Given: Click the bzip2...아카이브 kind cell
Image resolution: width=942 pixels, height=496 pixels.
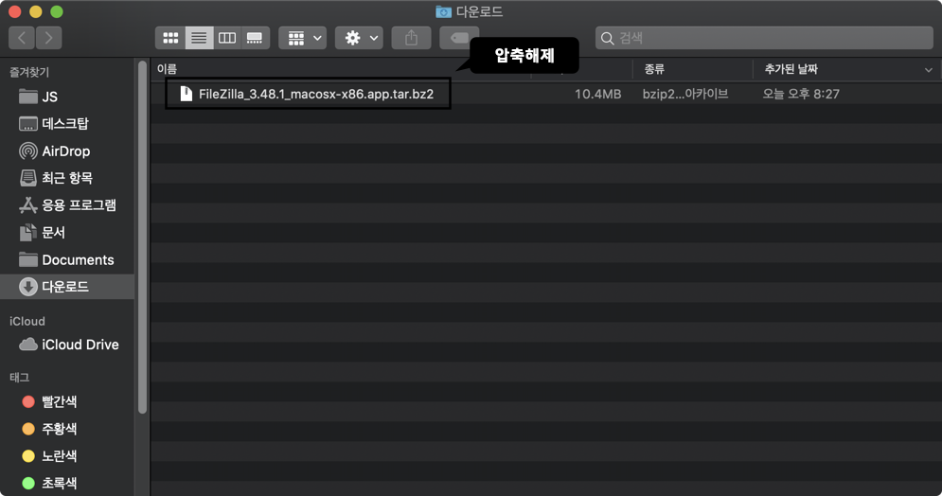Looking at the screenshot, I should [x=685, y=94].
